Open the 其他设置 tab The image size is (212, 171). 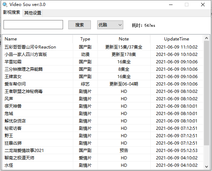coord(33,13)
